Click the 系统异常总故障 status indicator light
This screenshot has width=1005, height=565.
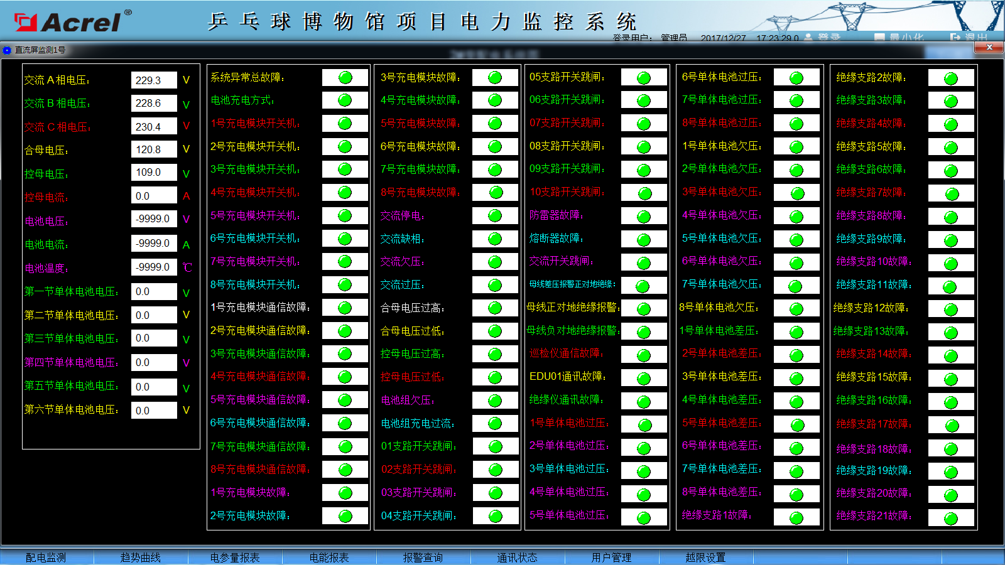pyautogui.click(x=345, y=77)
